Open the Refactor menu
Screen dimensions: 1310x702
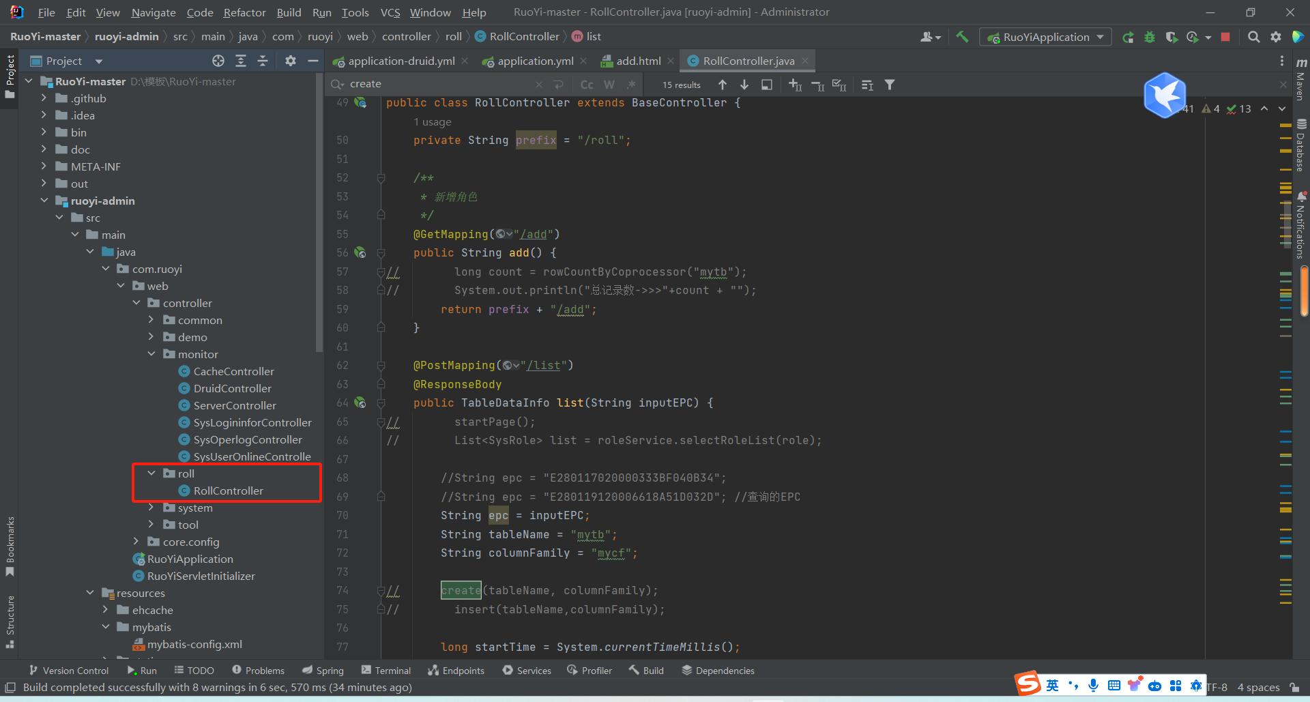coord(244,12)
